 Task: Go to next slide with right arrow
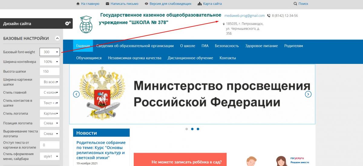308,94
